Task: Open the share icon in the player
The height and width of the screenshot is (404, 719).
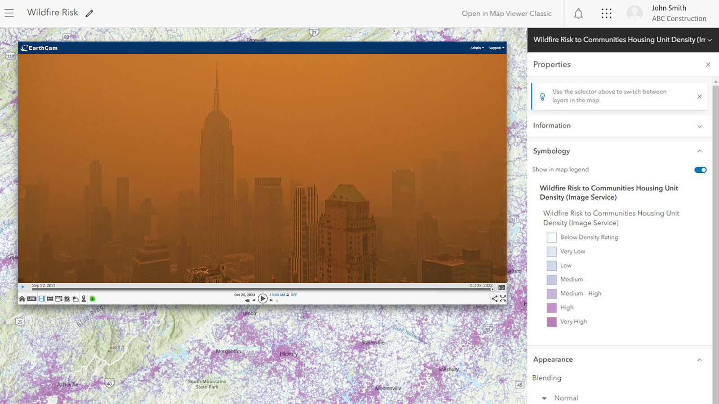Action: 494,299
